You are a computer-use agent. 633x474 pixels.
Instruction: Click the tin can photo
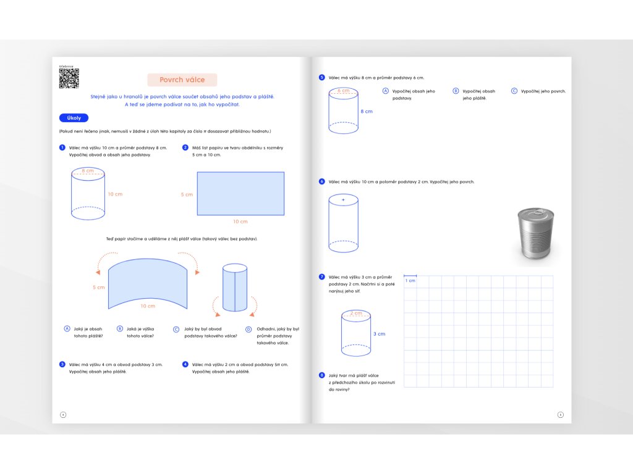536,234
